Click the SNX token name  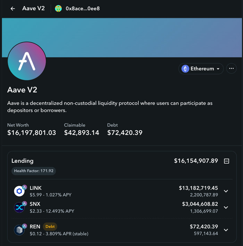(x=35, y=204)
